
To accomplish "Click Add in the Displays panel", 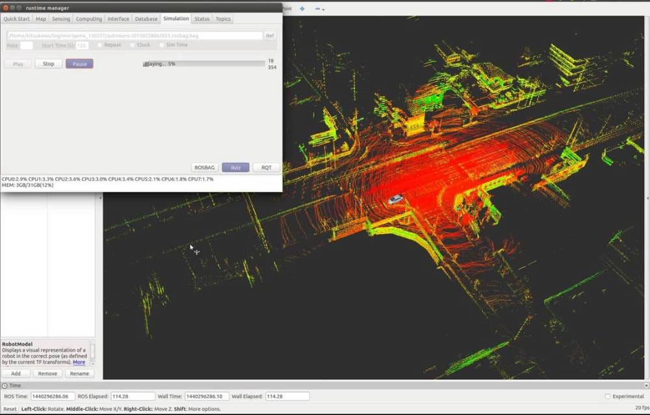I will pos(16,373).
